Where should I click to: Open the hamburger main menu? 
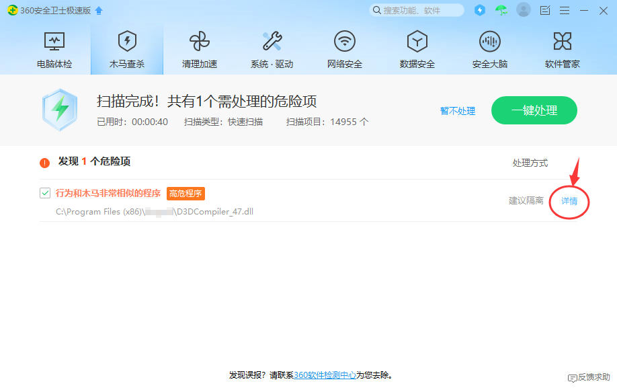(565, 10)
